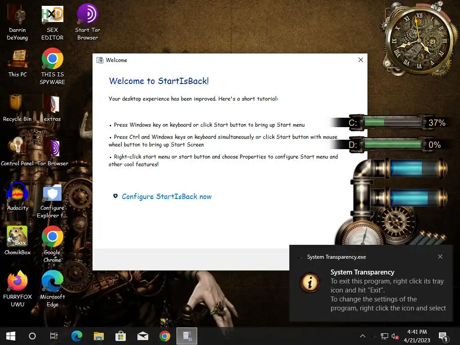Image resolution: width=460 pixels, height=345 pixels.
Task: Click Configure StartIsBack now link
Action: tap(166, 197)
